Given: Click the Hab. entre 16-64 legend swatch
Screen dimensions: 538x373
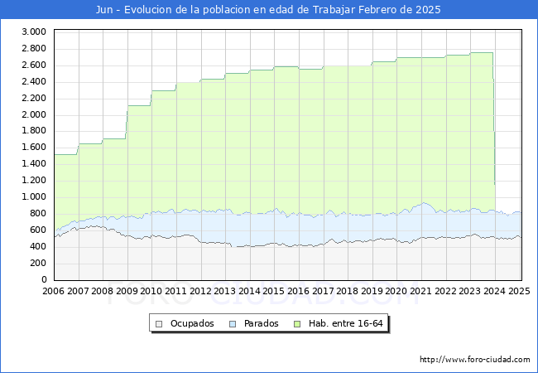Looking at the screenshot, I should [297, 324].
